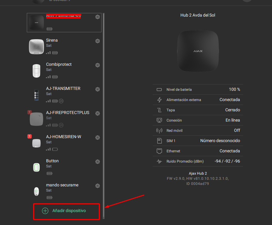
Task: Select the AJ-FIREPROTECTPLUS device entry
Action: (x=64, y=119)
